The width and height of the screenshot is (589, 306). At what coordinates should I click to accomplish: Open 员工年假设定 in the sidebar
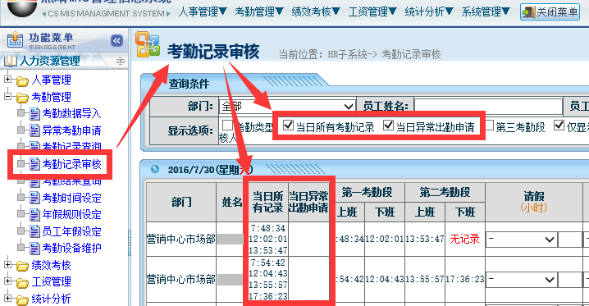point(71,231)
